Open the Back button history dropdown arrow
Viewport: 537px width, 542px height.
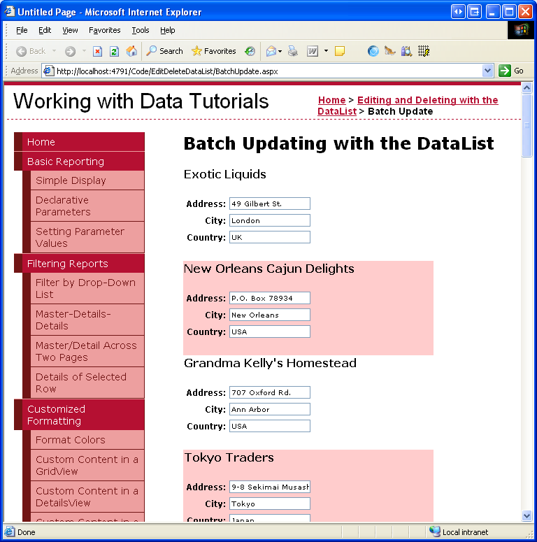pyautogui.click(x=53, y=51)
